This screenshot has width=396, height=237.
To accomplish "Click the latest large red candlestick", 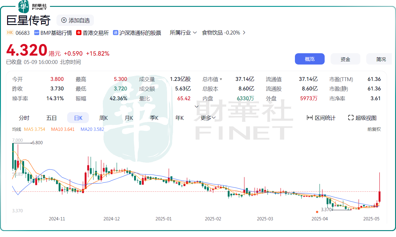I will (379, 197).
